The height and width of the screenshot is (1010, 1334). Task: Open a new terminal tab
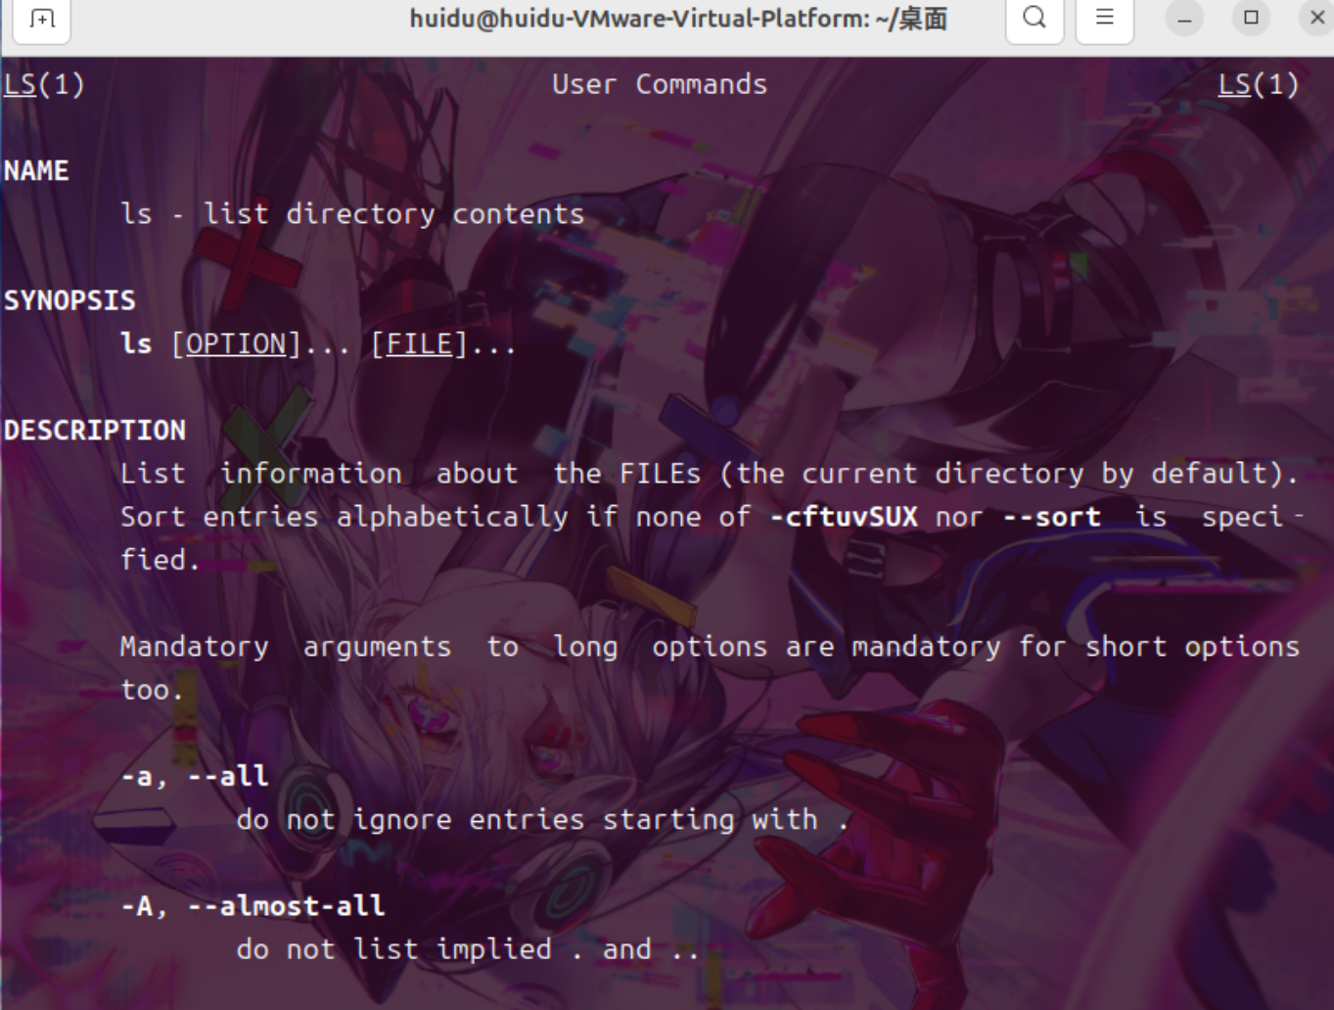[x=42, y=19]
